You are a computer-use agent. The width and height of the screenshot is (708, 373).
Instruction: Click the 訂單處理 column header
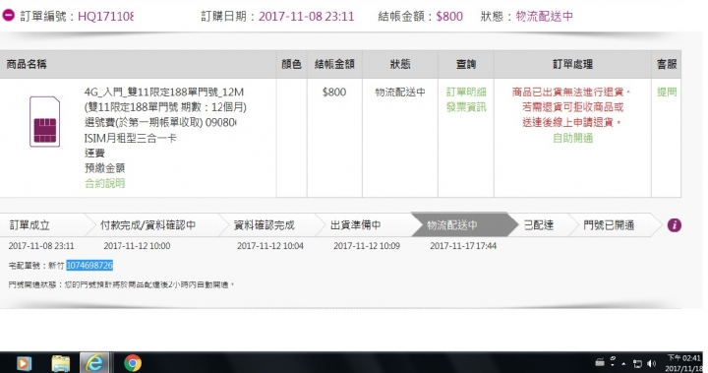pyautogui.click(x=572, y=64)
